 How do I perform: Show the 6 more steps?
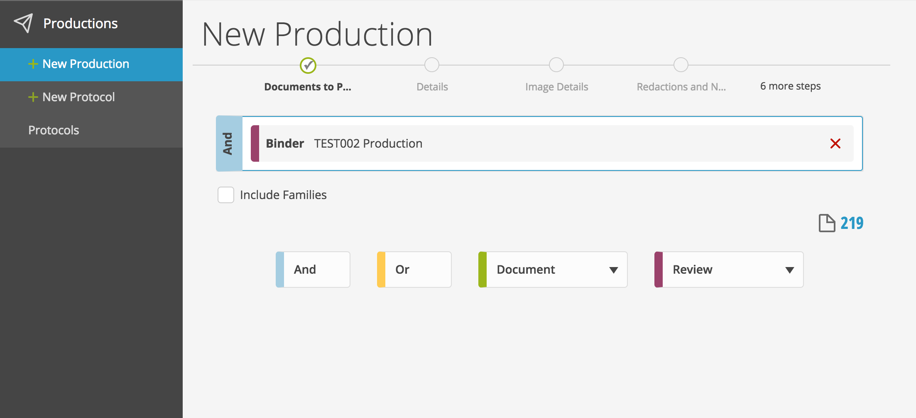click(791, 86)
